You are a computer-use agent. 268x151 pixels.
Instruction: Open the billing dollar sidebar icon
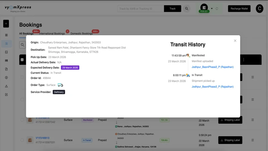[6, 78]
